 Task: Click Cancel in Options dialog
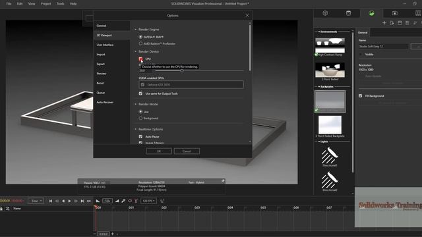click(x=187, y=151)
